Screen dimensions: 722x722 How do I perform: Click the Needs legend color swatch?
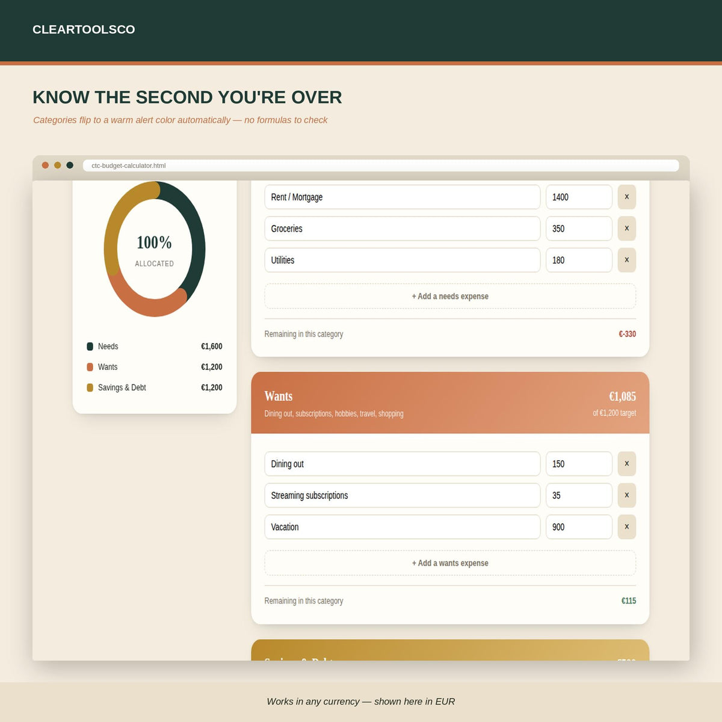(x=90, y=347)
